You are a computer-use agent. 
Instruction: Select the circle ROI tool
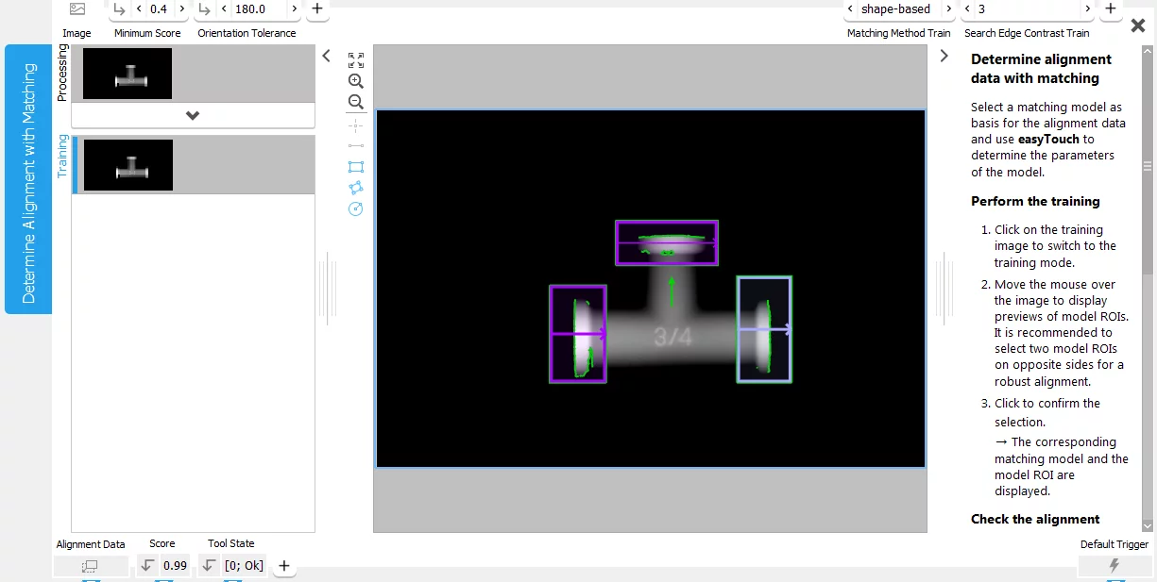pos(356,208)
